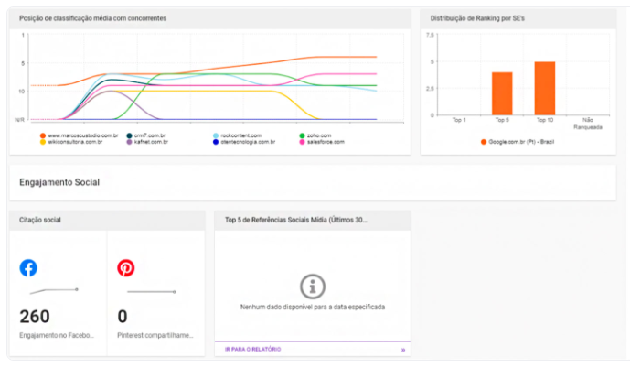Click the orange line end in competitor chart
The width and height of the screenshot is (630, 368).
[376, 57]
